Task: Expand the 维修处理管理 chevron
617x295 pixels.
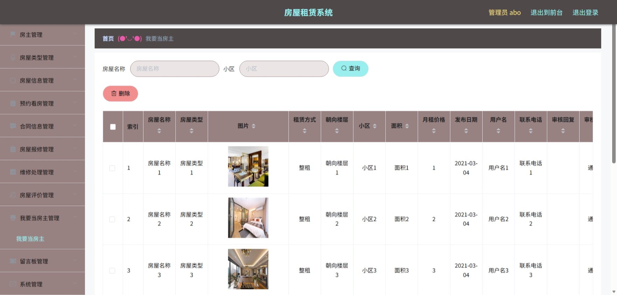Action: pyautogui.click(x=75, y=171)
